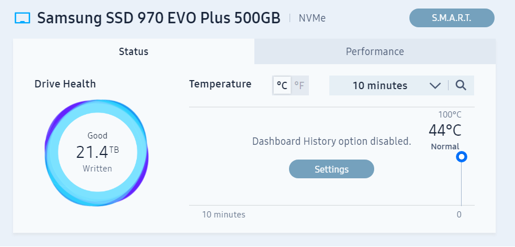Click the vertical temperature gauge line
This screenshot has width=515, height=247.
point(462,184)
